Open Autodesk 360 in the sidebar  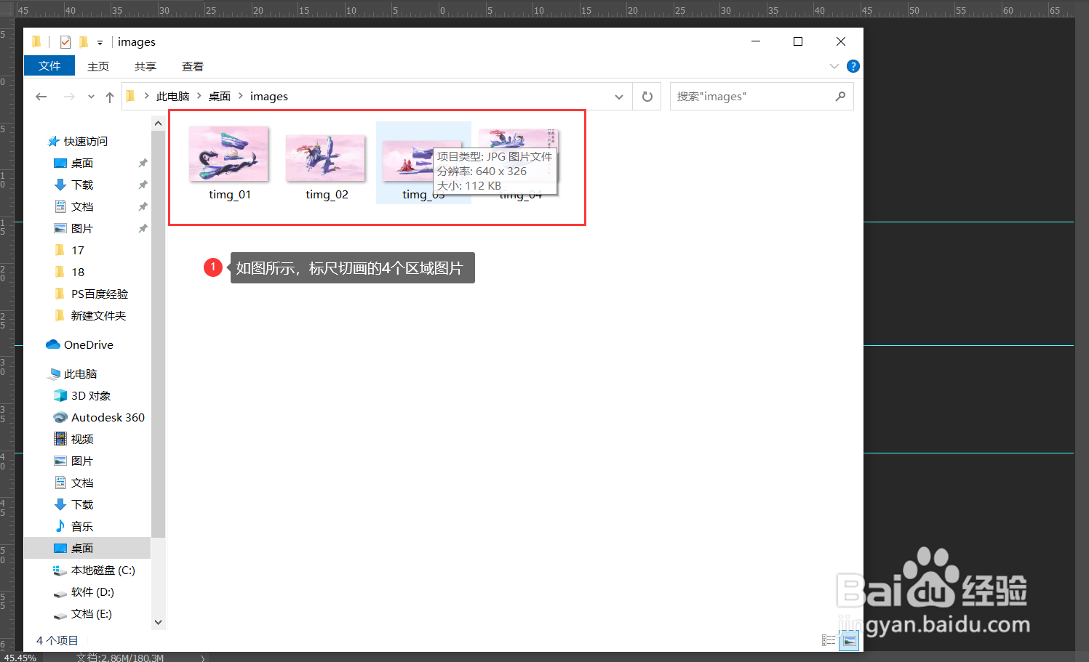point(108,418)
